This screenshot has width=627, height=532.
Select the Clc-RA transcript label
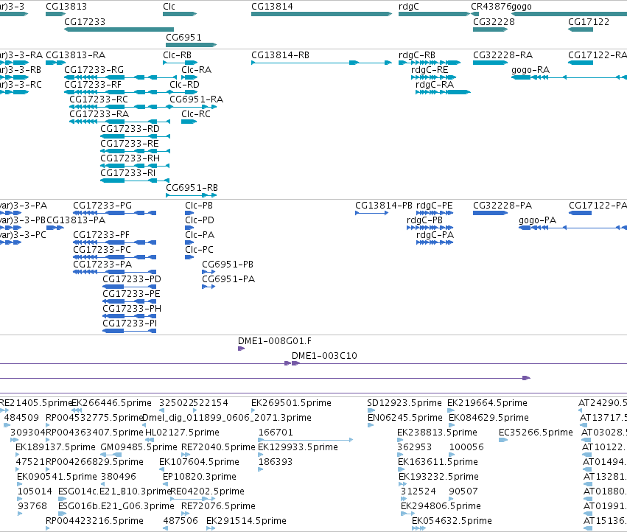(196, 69)
